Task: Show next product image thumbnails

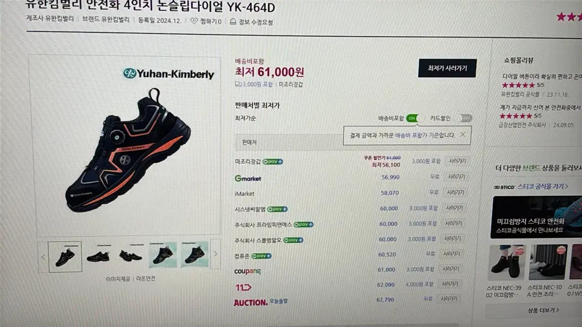Action: pyautogui.click(x=215, y=254)
